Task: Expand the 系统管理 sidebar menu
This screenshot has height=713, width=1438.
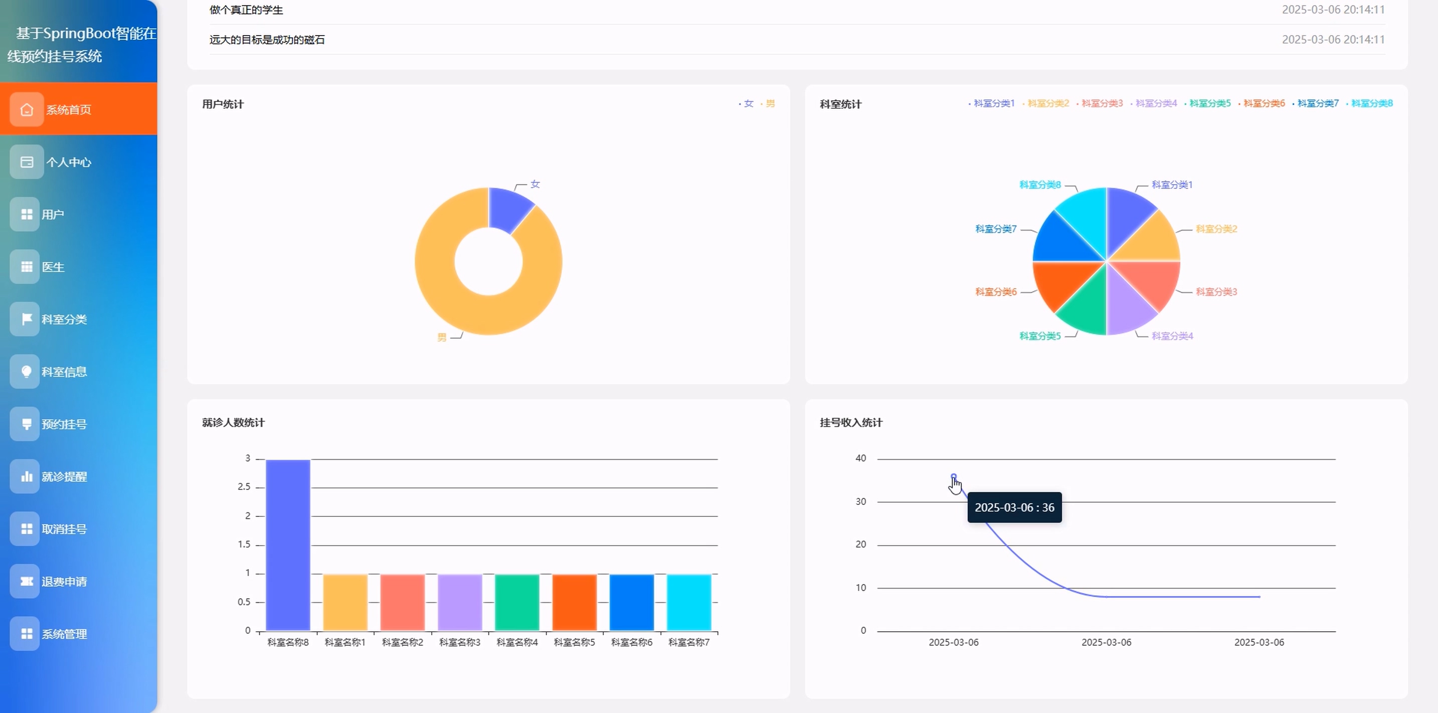Action: click(x=64, y=634)
